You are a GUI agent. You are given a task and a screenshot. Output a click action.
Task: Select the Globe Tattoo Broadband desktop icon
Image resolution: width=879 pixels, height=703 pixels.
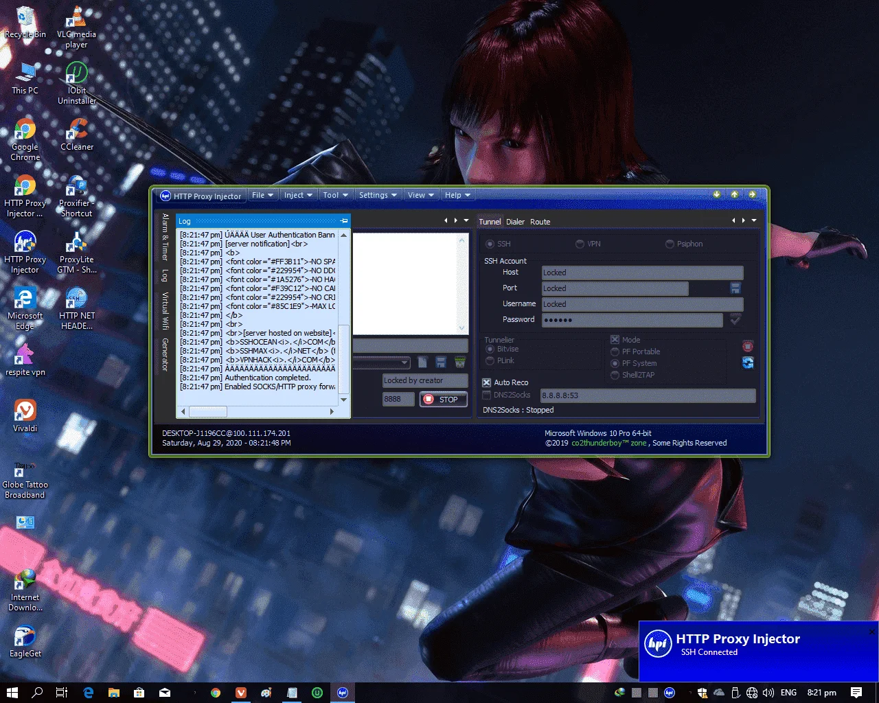[25, 479]
